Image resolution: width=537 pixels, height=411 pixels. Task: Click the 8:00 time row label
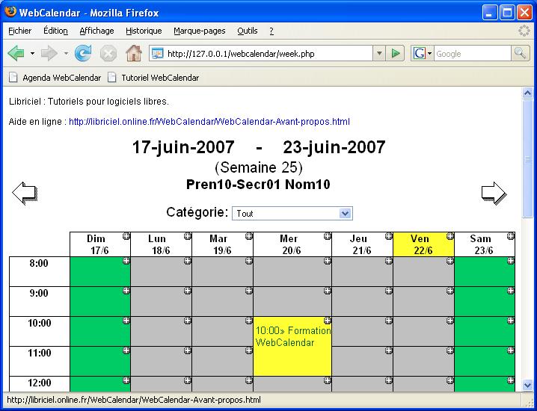click(39, 264)
